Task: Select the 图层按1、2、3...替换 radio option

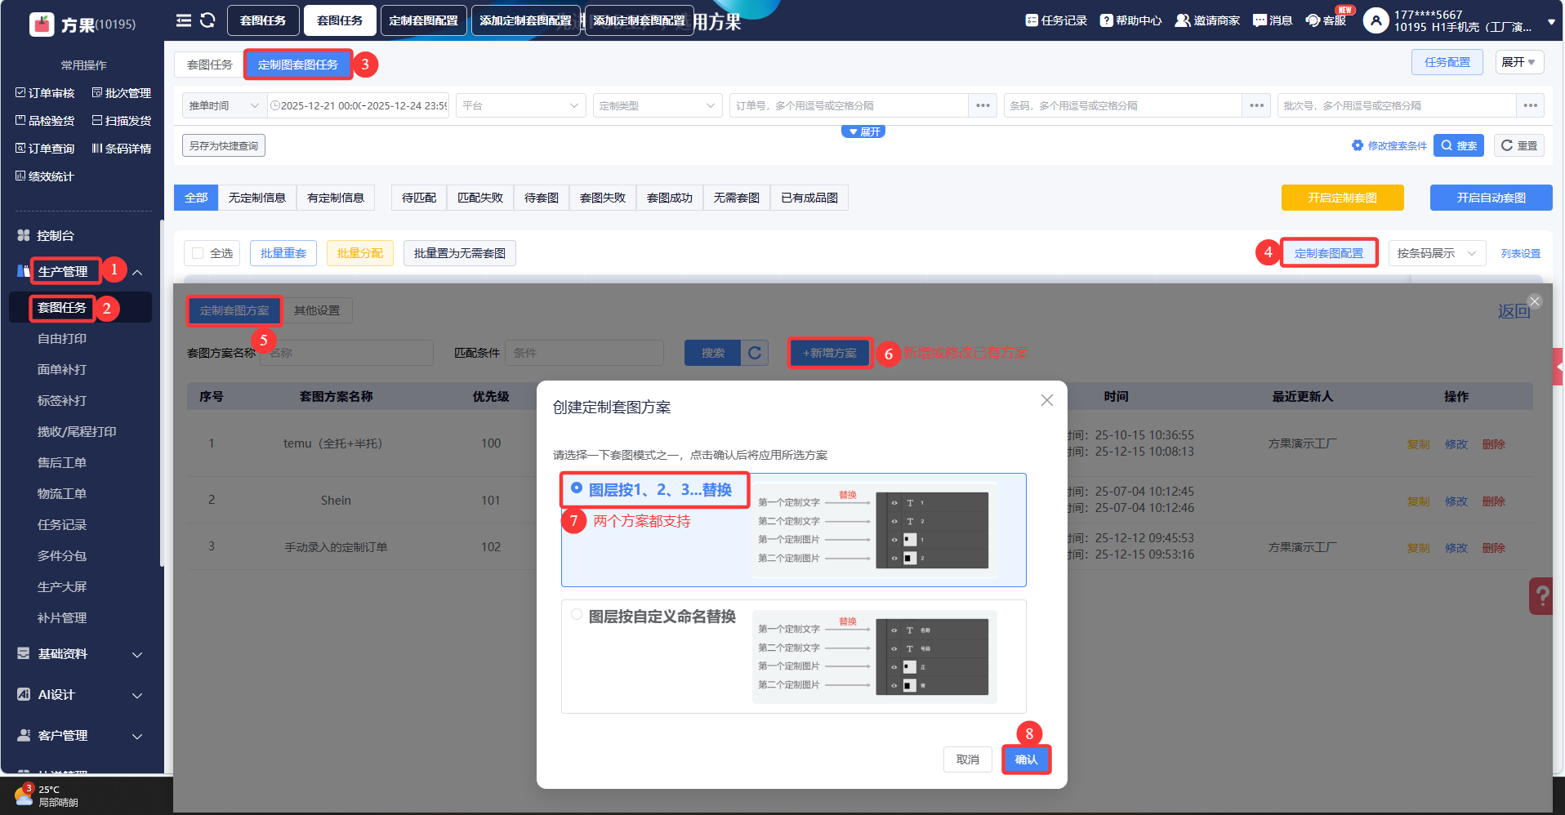Action: coord(577,488)
